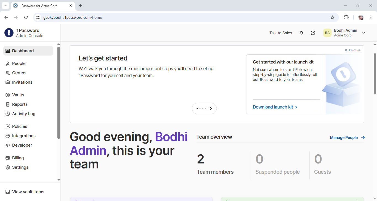Click the main page scrollbar thumb
The height and width of the screenshot is (201, 377).
coord(375,74)
